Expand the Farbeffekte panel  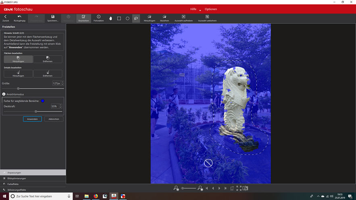tap(13, 184)
